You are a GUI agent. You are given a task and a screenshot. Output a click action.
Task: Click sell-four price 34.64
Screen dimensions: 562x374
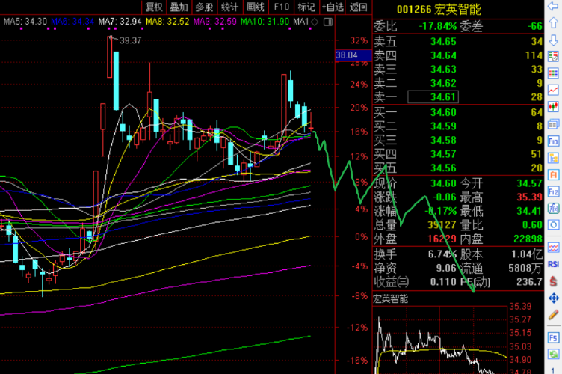coord(443,55)
